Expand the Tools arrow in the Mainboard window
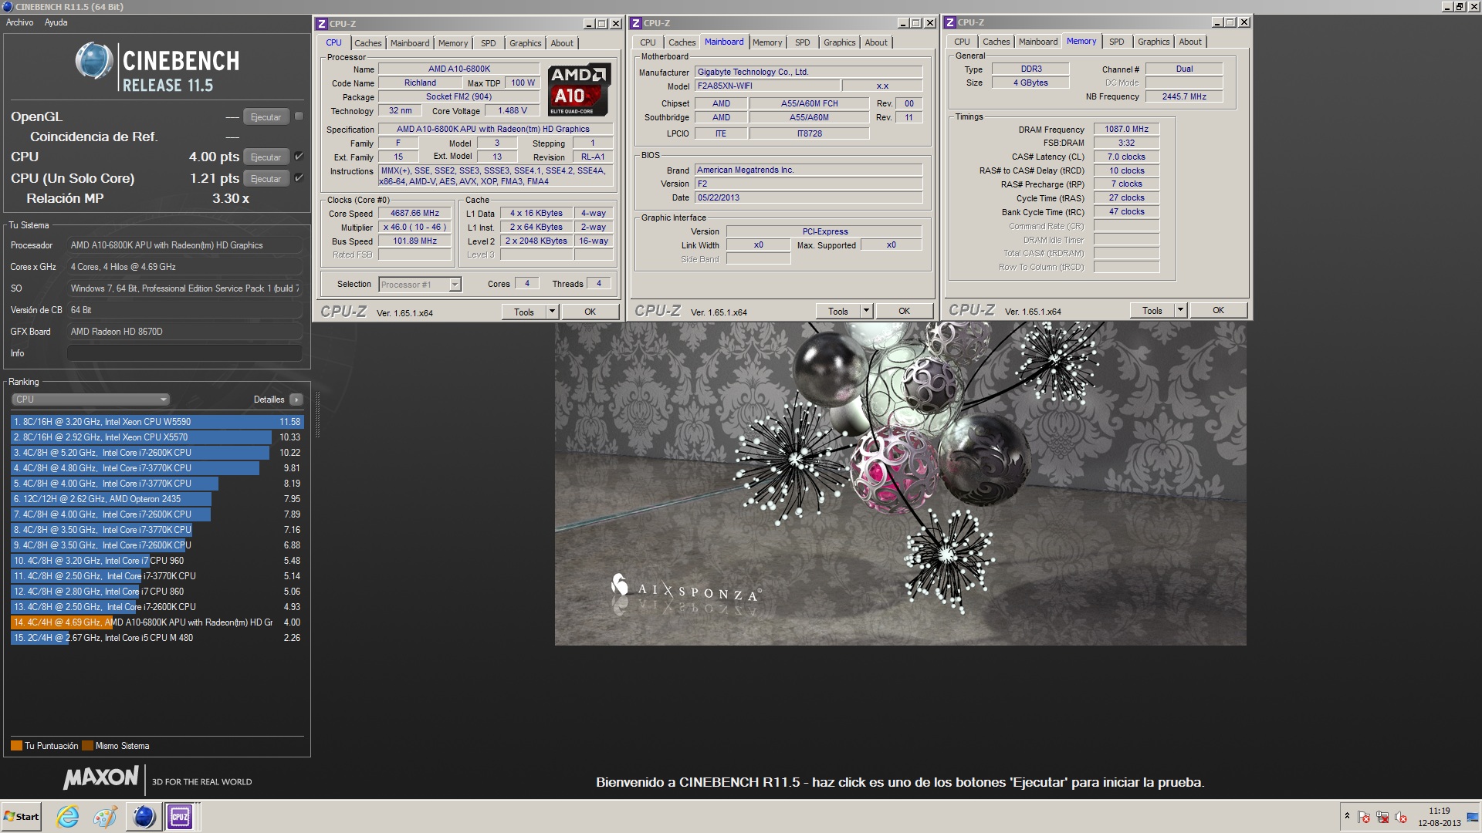This screenshot has height=833, width=1482. [x=866, y=311]
